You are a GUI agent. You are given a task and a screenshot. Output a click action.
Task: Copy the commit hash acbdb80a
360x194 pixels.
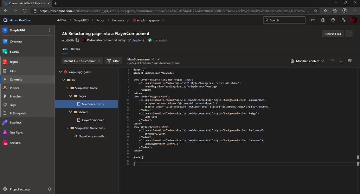click(77, 40)
